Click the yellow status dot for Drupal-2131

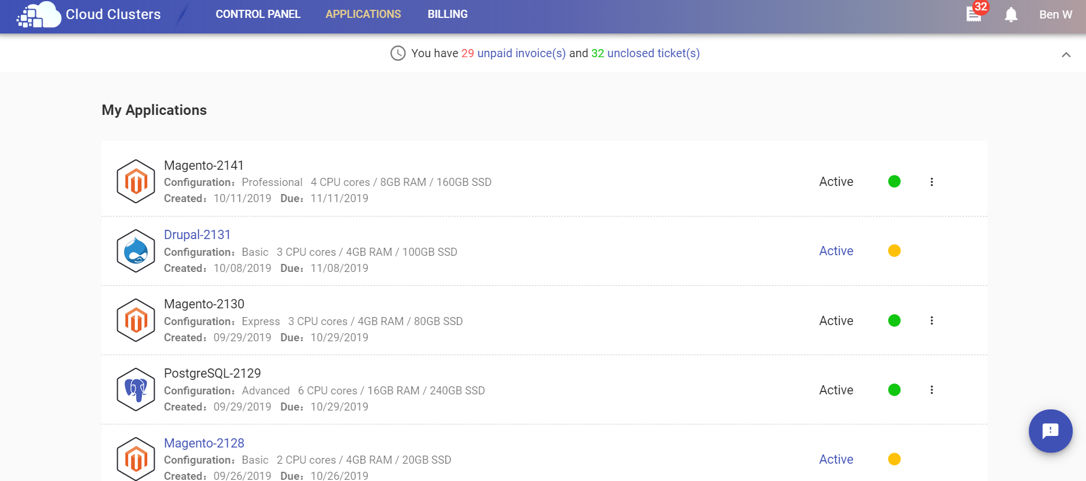[894, 251]
